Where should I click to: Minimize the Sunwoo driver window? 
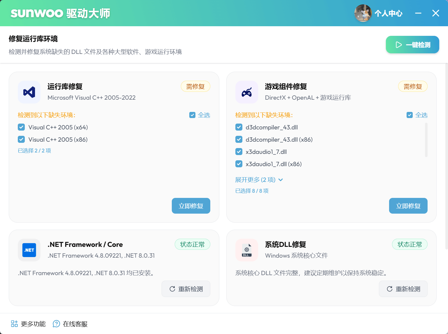(x=418, y=13)
